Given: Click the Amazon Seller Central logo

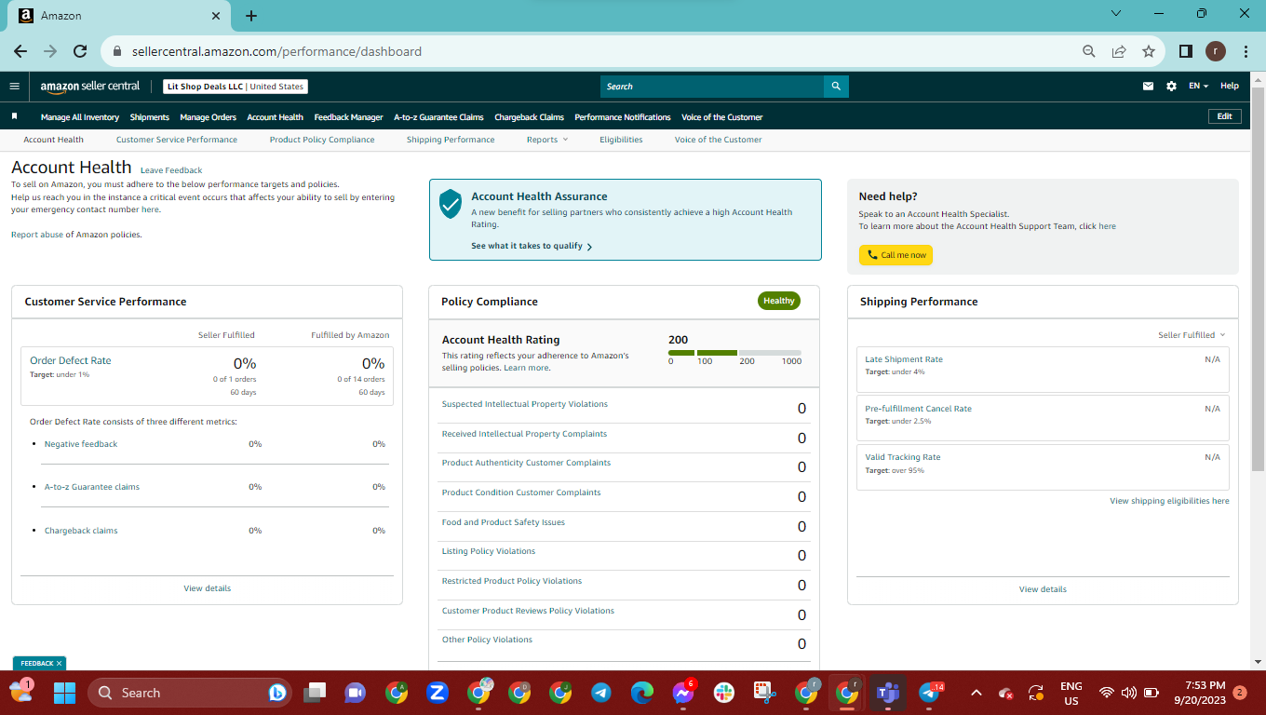Looking at the screenshot, I should 90,87.
